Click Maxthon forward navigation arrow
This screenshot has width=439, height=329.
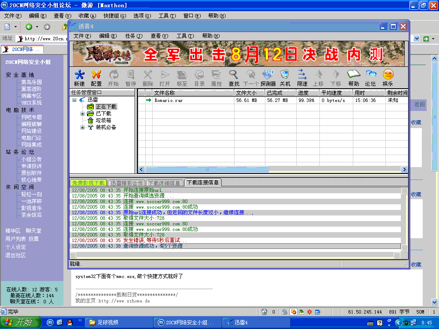47,27
